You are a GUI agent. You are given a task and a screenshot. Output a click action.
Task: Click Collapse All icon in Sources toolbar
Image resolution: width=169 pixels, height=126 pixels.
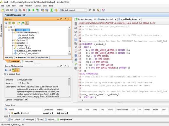tap(10, 23)
